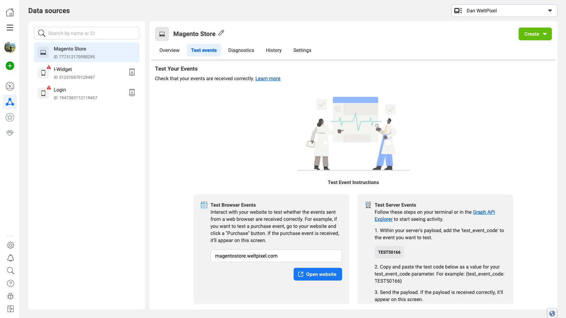Open the help question mark icon

click(x=11, y=283)
